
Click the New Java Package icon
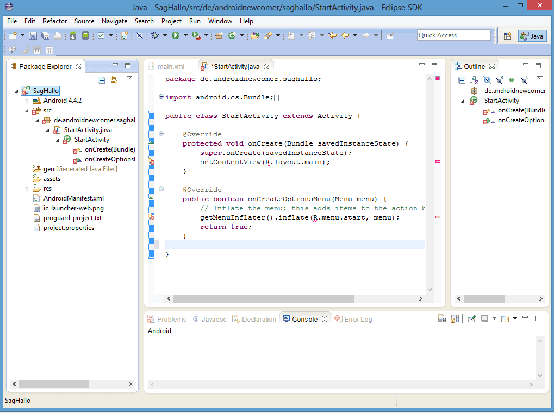click(219, 35)
